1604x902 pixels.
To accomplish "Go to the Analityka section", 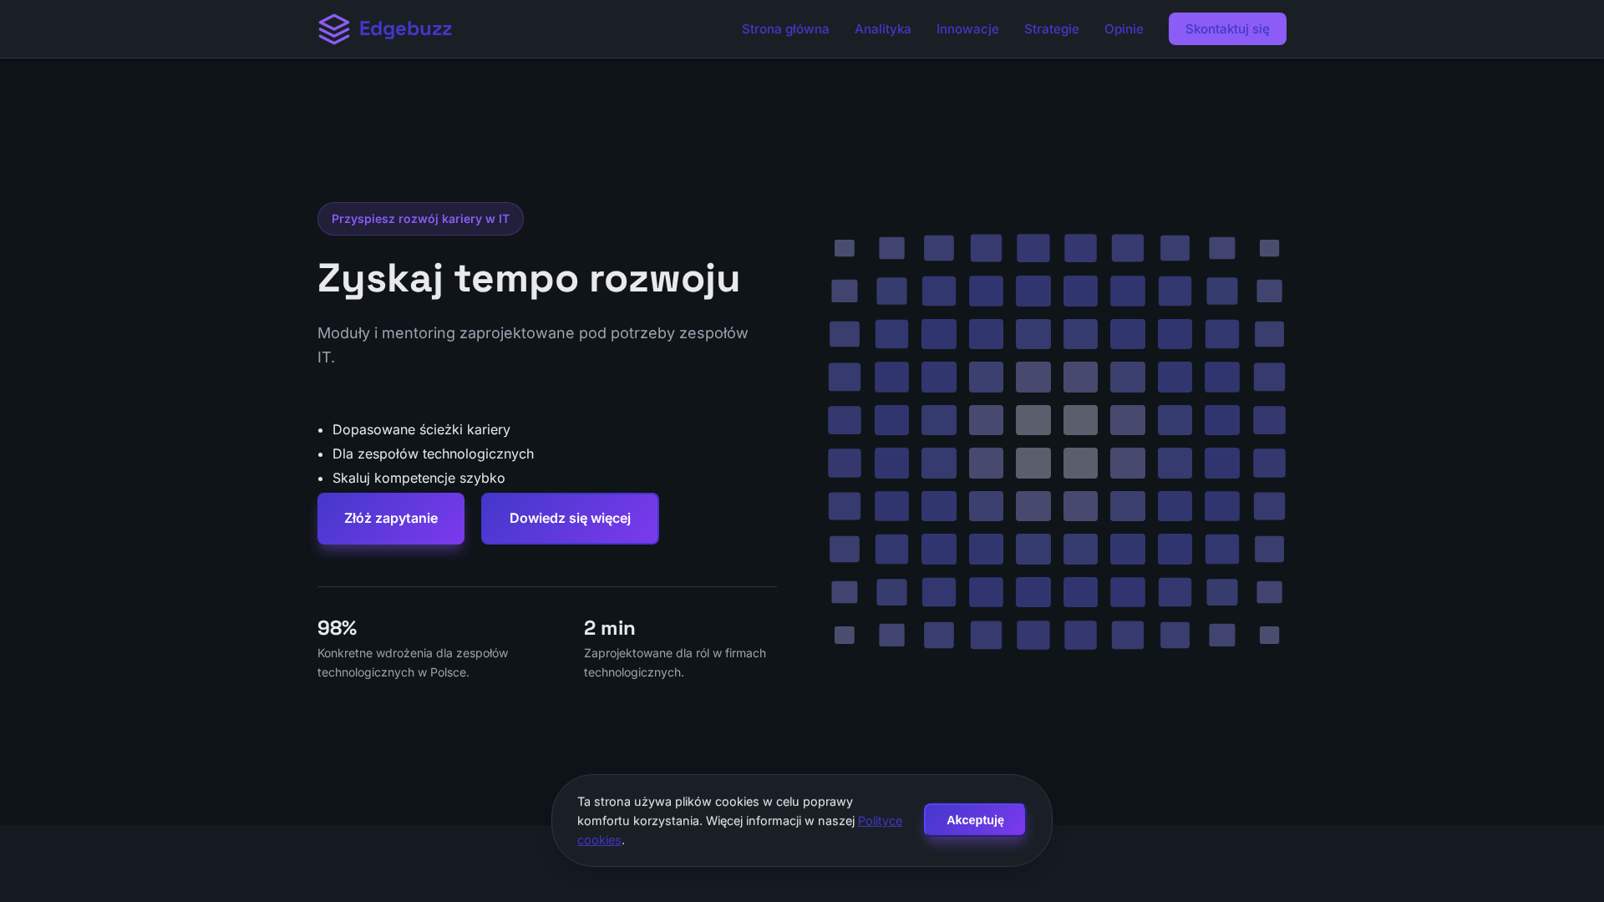I will coord(882,29).
